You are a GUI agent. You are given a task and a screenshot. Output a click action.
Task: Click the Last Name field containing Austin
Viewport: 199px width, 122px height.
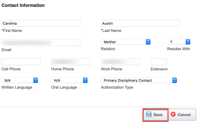[x=140, y=23]
